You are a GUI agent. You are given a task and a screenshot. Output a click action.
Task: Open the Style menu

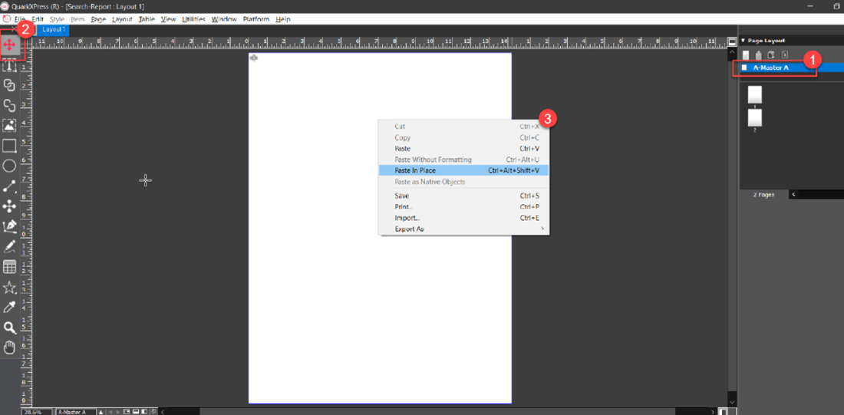[x=57, y=19]
